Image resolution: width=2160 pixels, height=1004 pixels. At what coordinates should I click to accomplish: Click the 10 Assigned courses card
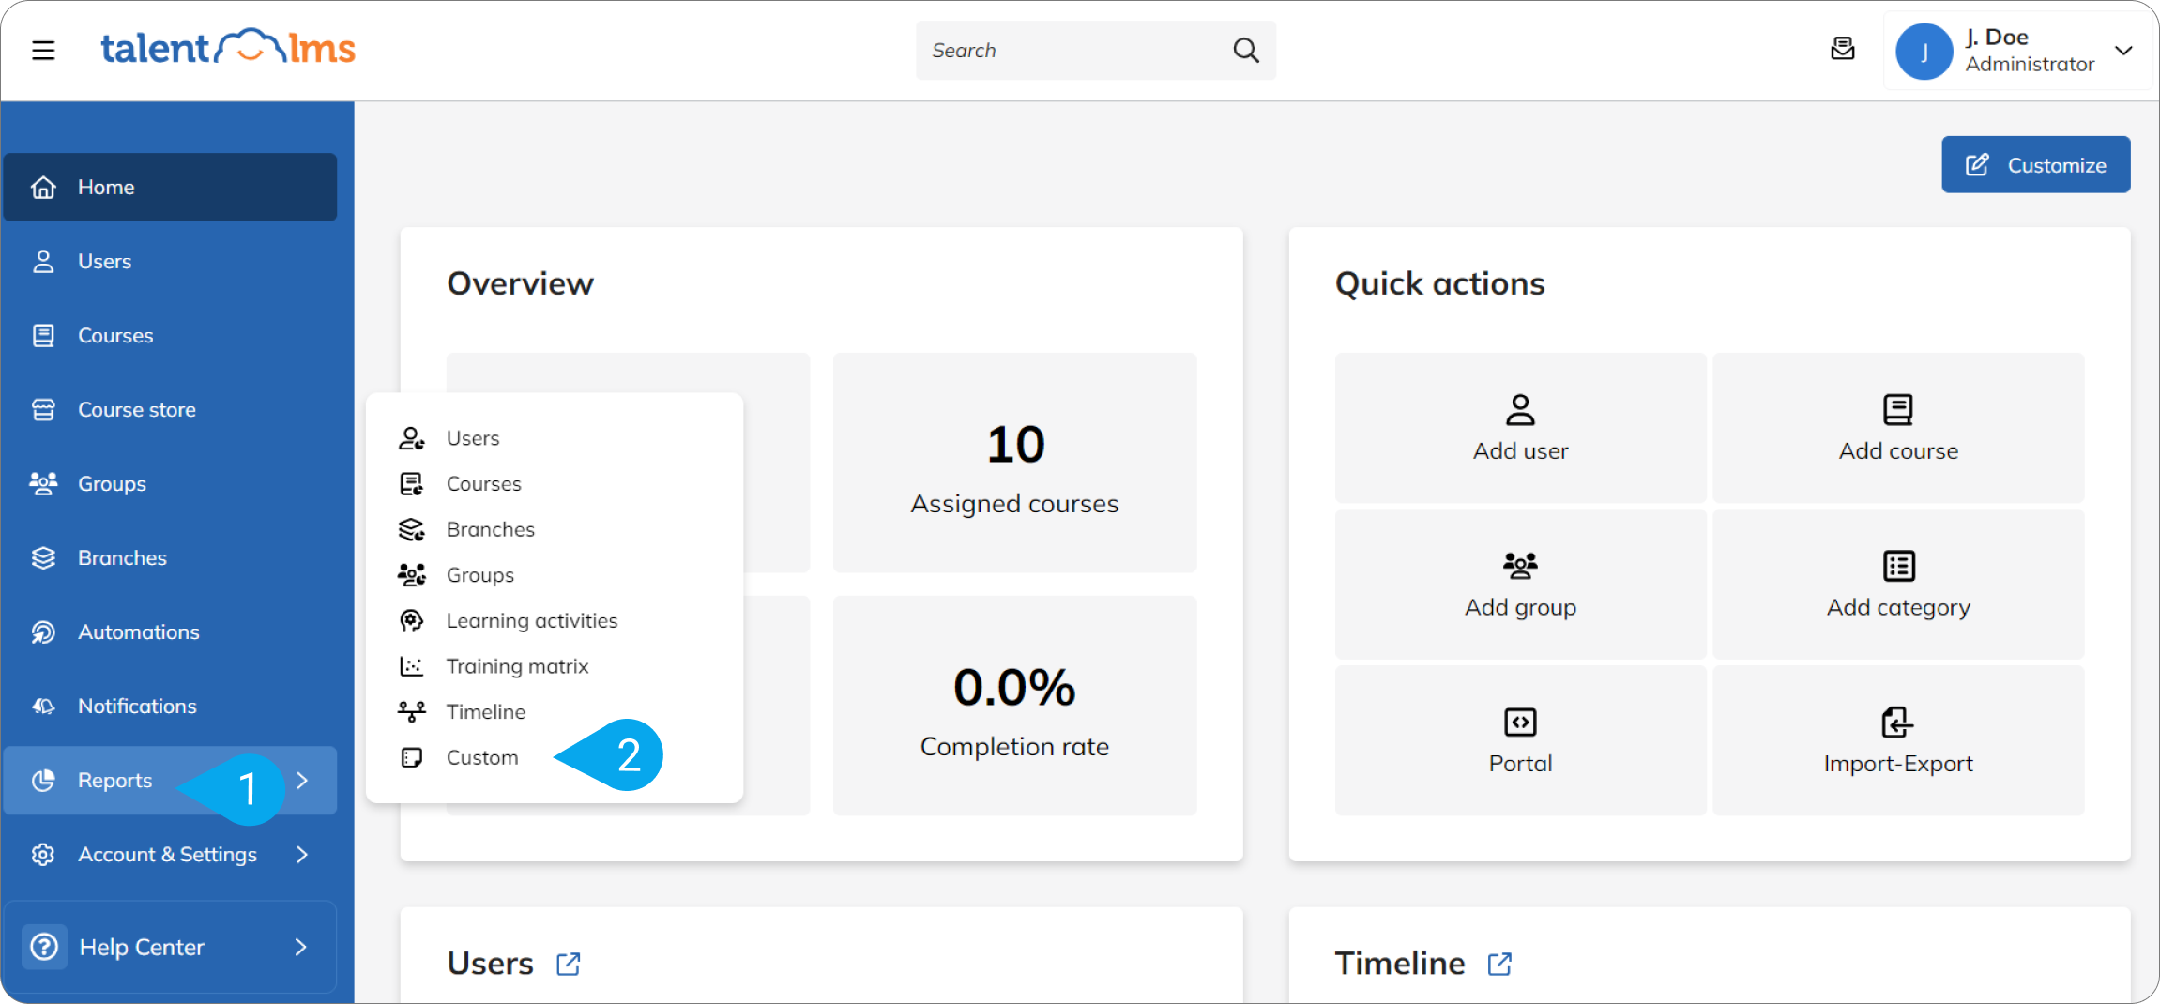[1014, 463]
